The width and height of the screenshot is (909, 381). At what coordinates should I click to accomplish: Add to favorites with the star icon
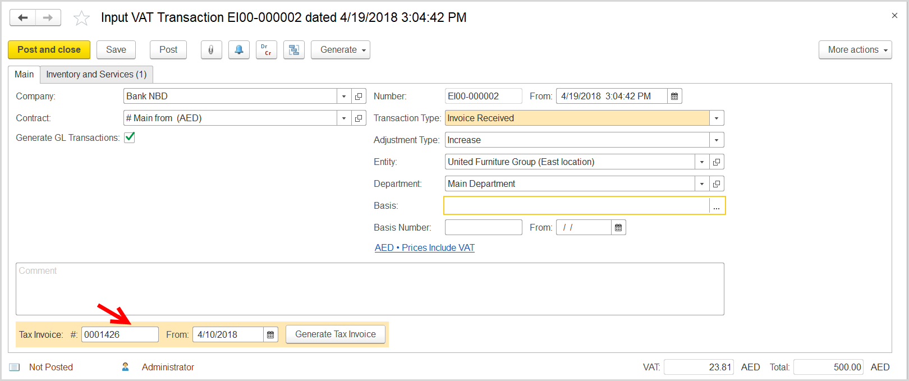tap(82, 18)
